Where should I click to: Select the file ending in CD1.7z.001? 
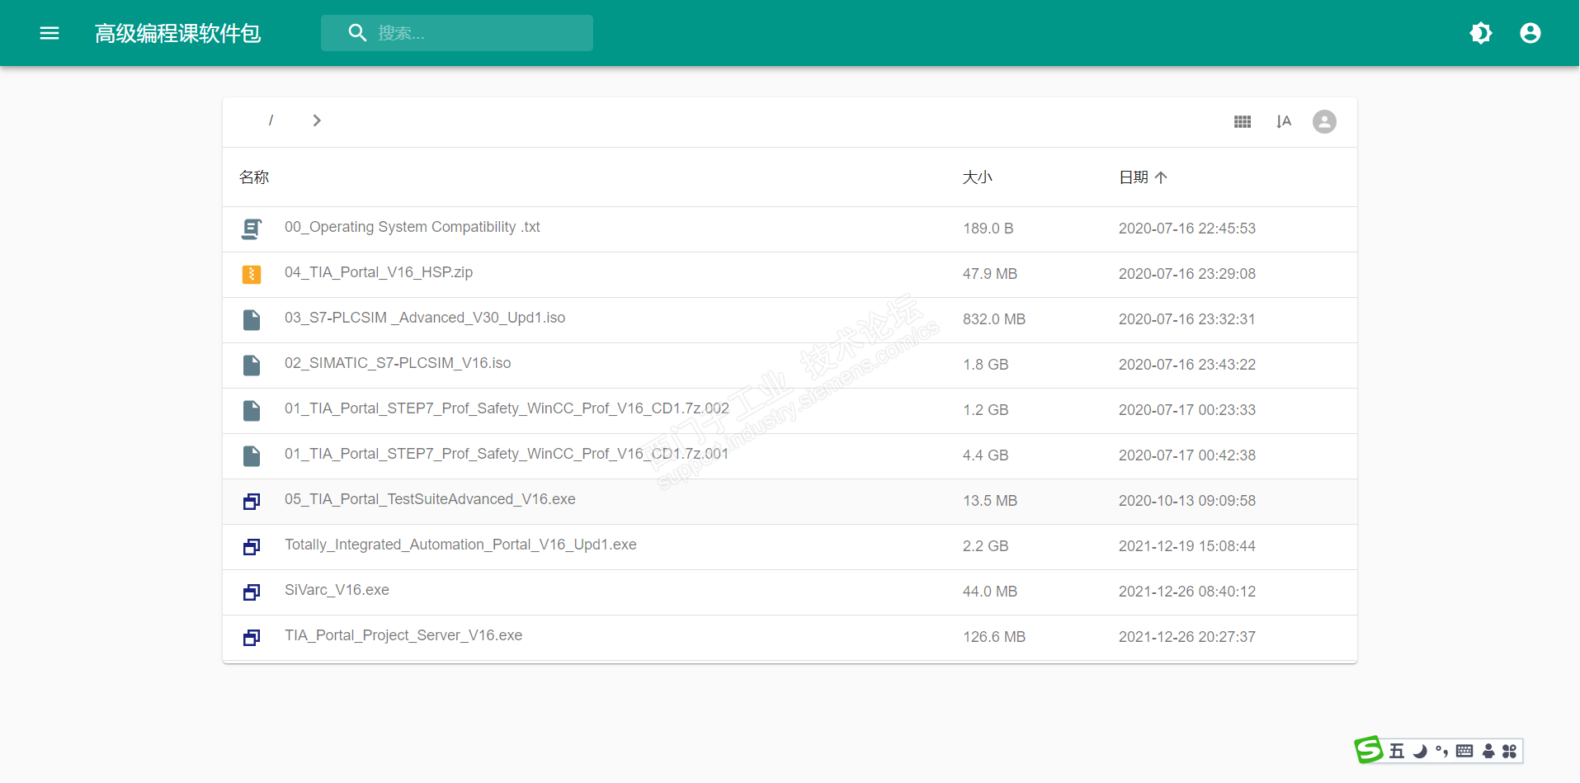(x=507, y=454)
